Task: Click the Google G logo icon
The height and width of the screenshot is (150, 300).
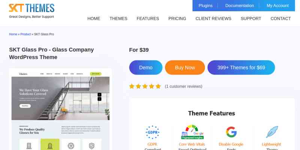Action: click(231, 132)
